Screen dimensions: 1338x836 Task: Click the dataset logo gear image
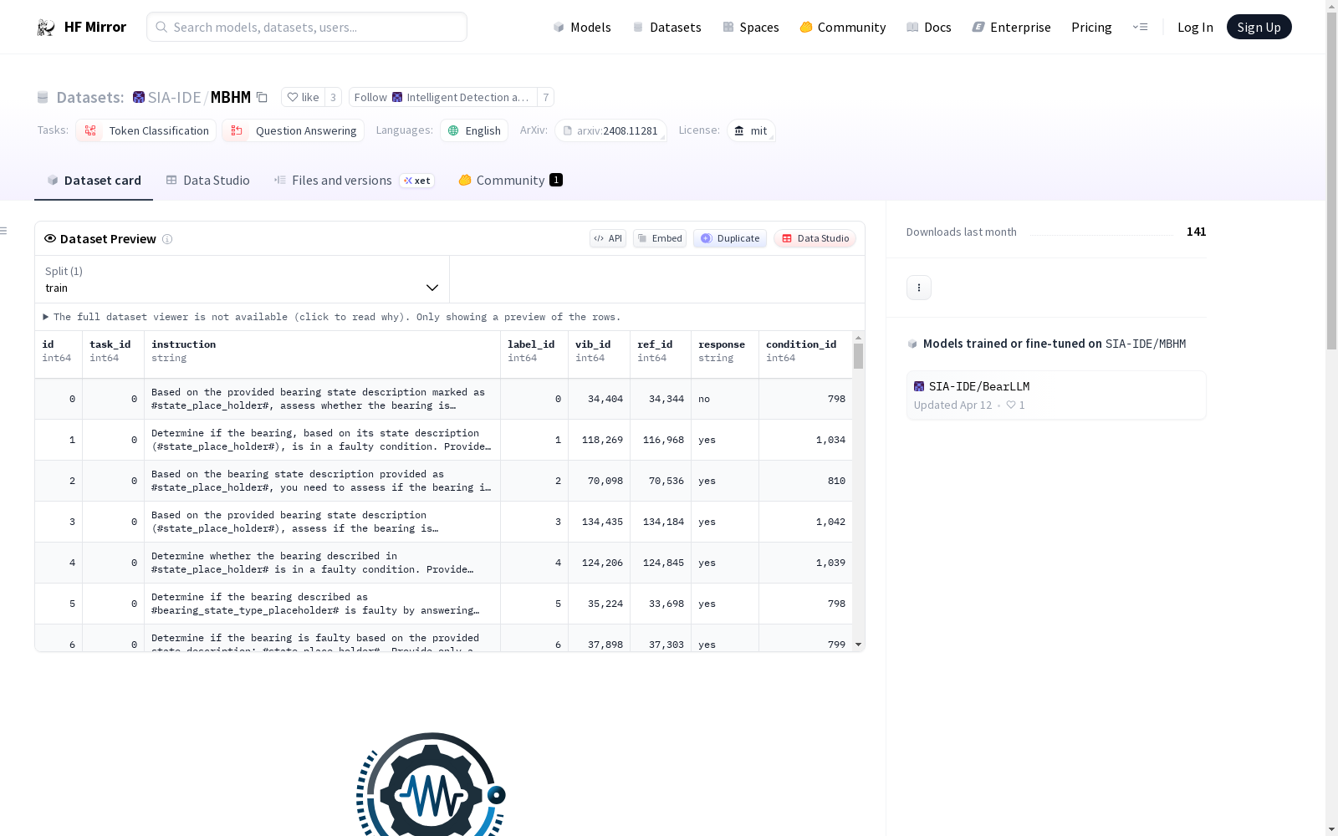pos(431,784)
